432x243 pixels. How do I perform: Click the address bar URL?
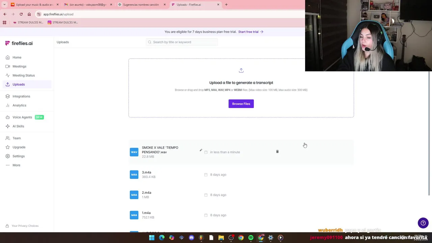pyautogui.click(x=58, y=14)
